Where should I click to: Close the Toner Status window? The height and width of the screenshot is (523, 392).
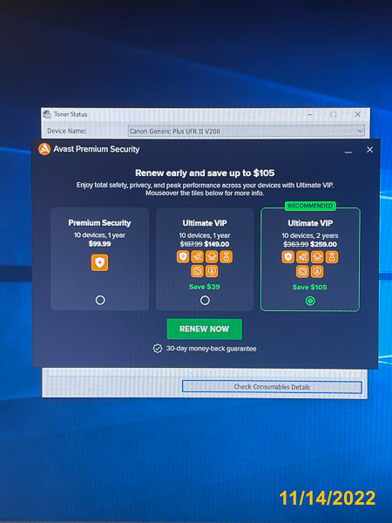pos(358,114)
